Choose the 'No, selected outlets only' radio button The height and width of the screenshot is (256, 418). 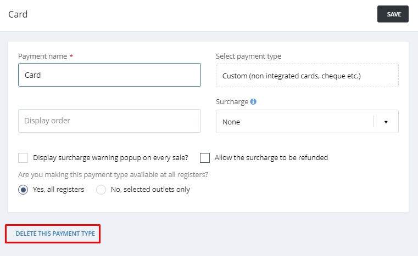tap(101, 190)
